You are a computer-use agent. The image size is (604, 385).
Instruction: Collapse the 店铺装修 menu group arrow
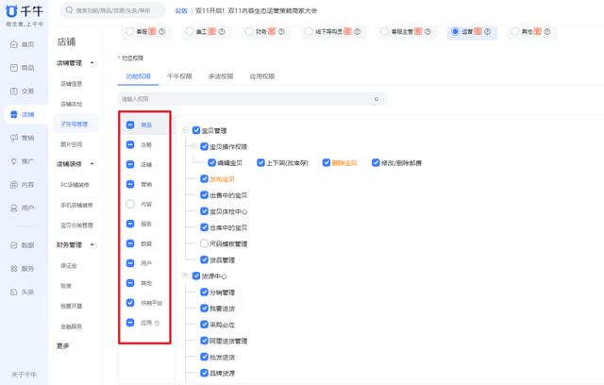[x=92, y=163]
